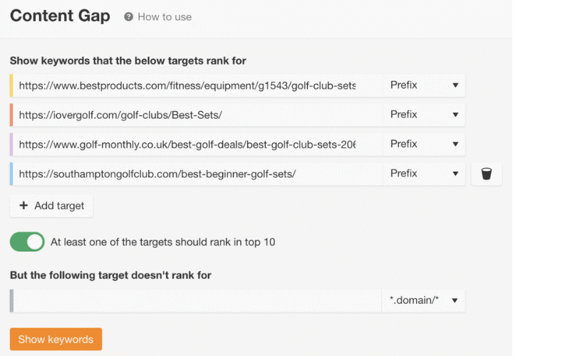Open Prefix dropdown for bestproducts.com target
570x356 pixels.
(423, 85)
